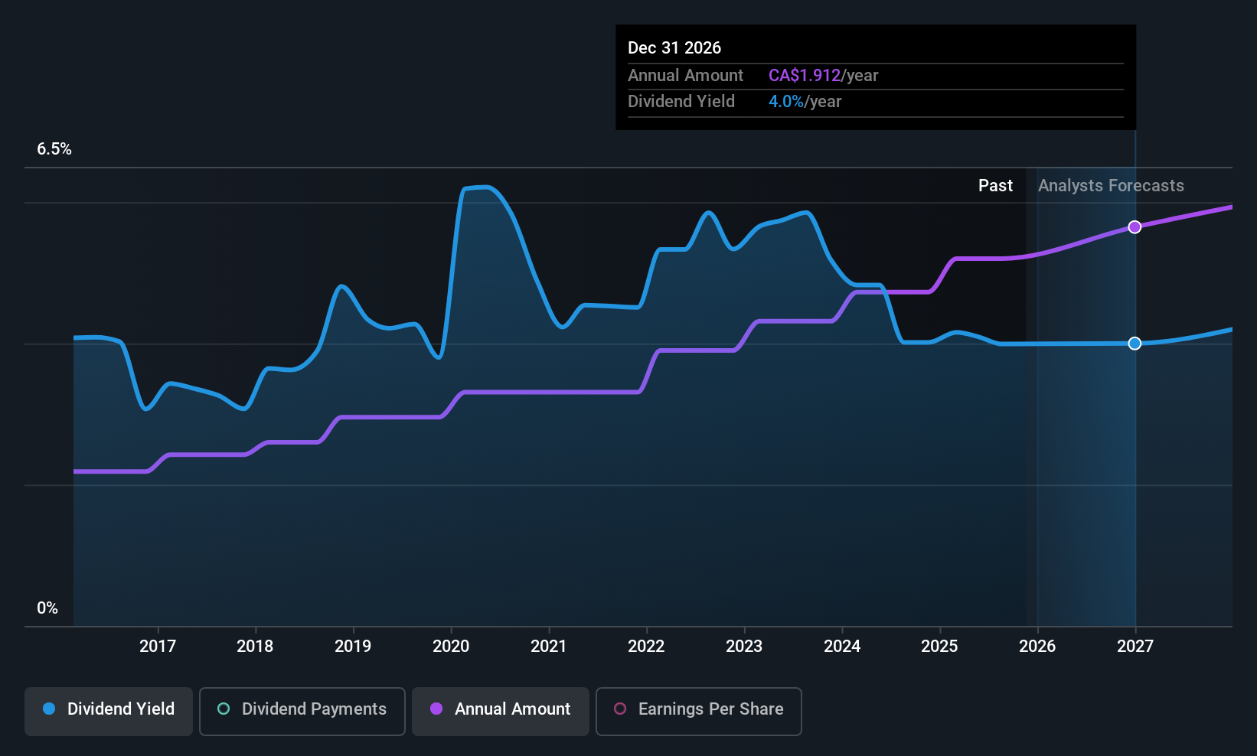Enable the Dividend Payments series
Viewport: 1257px width, 756px height.
tap(302, 711)
